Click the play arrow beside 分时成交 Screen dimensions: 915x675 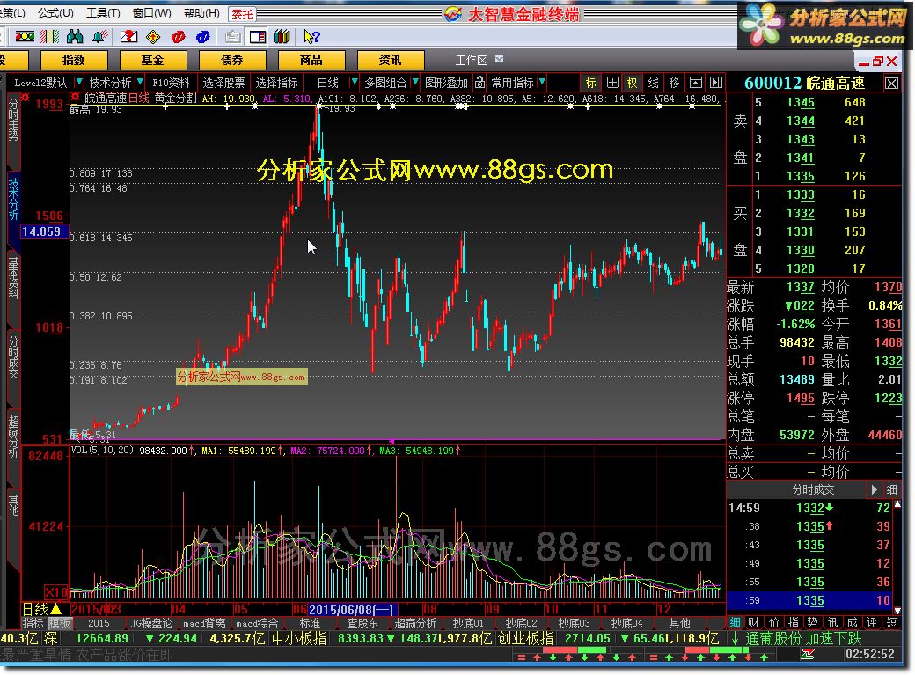[874, 489]
